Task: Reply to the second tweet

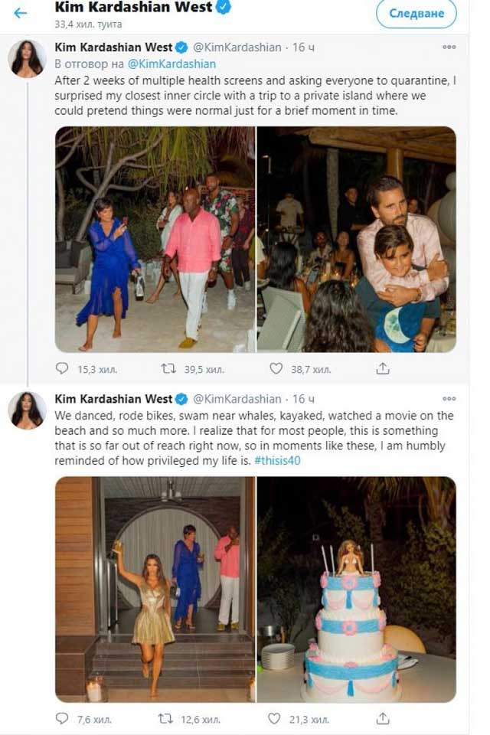Action: tap(62, 719)
